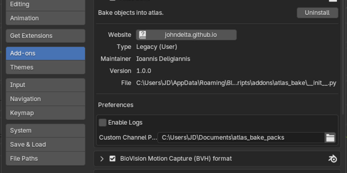Show the Keymap preferences
Screen dimensions: 347x173
pos(45,113)
